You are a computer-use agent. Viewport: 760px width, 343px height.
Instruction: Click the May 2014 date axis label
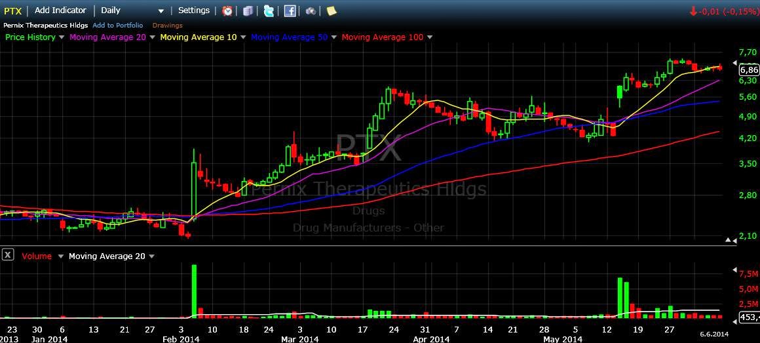[562, 339]
